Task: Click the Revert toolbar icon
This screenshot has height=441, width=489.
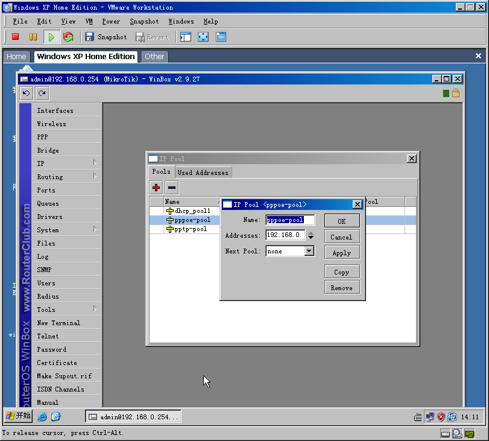Action: (x=140, y=37)
